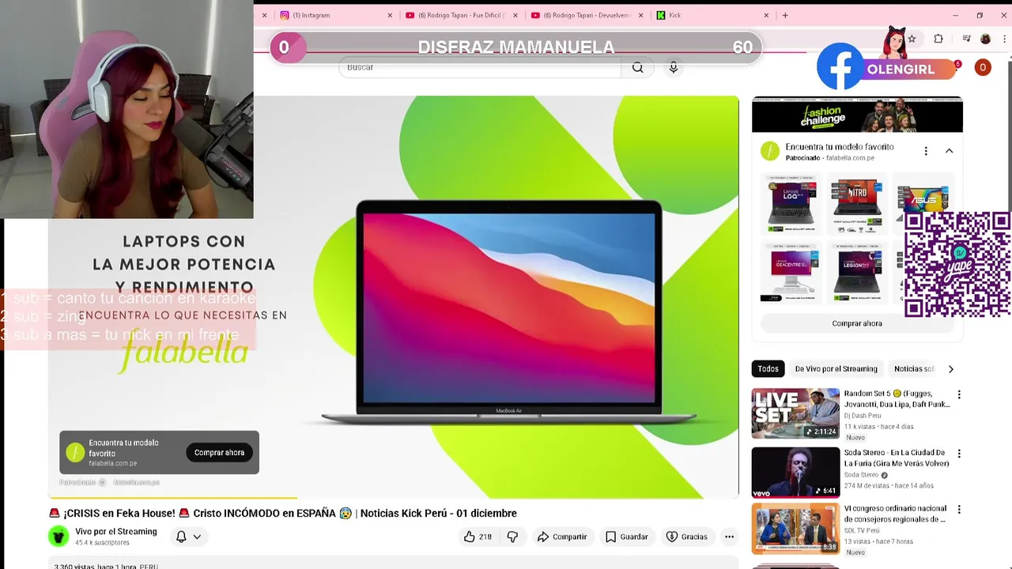Screen dimensions: 1012x569
Task: Open the Vivo por el Streaming channel avatar
Action: [59, 537]
